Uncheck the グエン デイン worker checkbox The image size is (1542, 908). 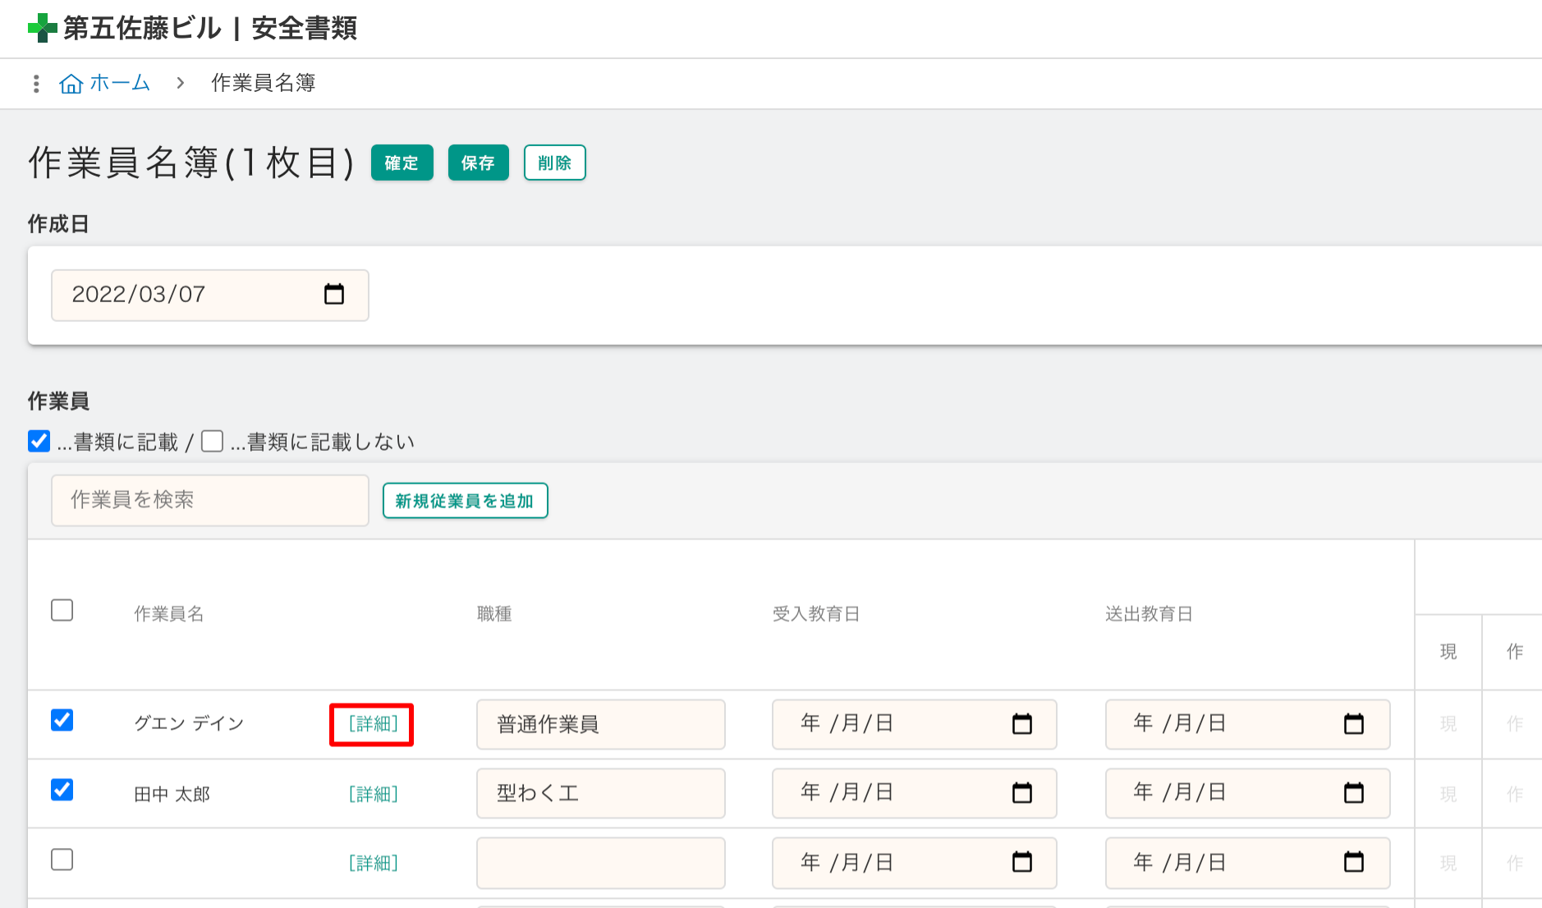click(62, 720)
